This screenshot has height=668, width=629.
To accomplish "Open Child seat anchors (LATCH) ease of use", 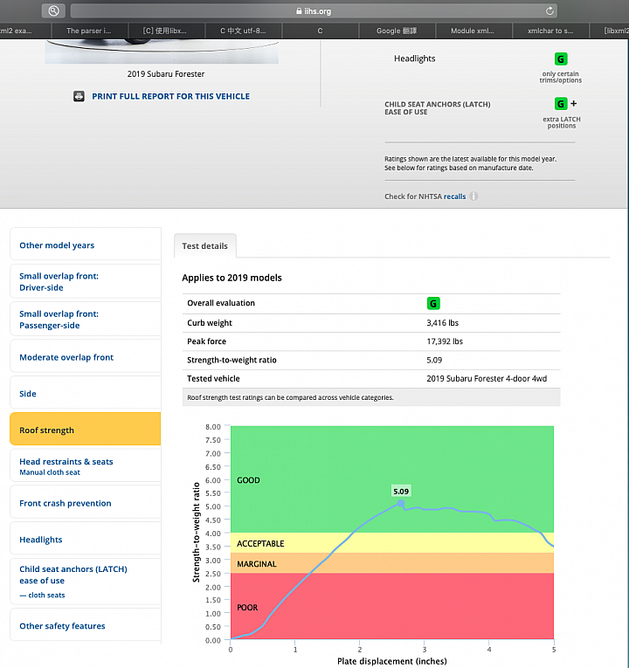I will point(86,581).
